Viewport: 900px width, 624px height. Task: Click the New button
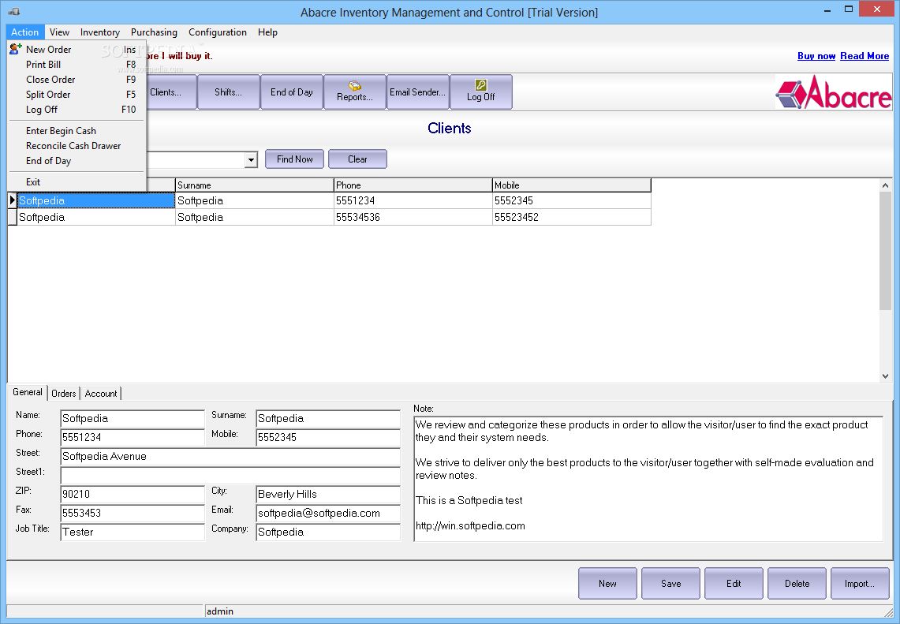point(607,583)
